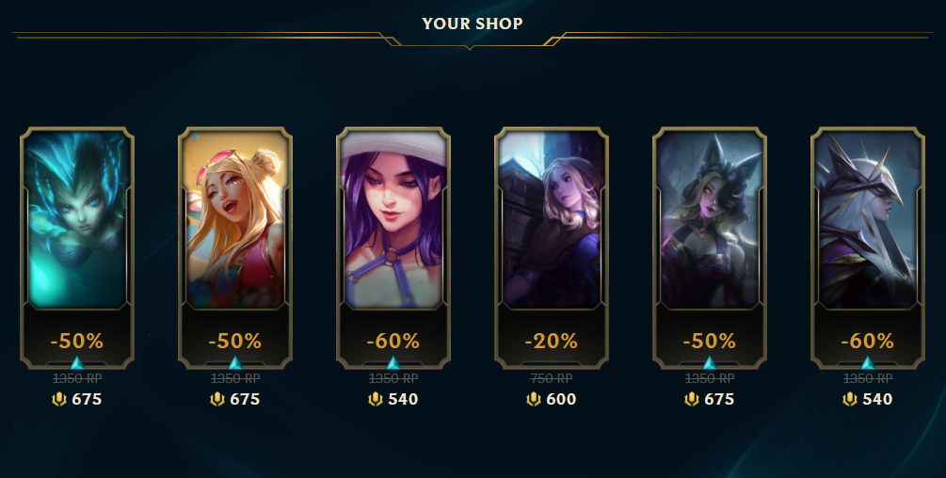
Task: Click the RP coin icon beside first 675
Action: [59, 399]
